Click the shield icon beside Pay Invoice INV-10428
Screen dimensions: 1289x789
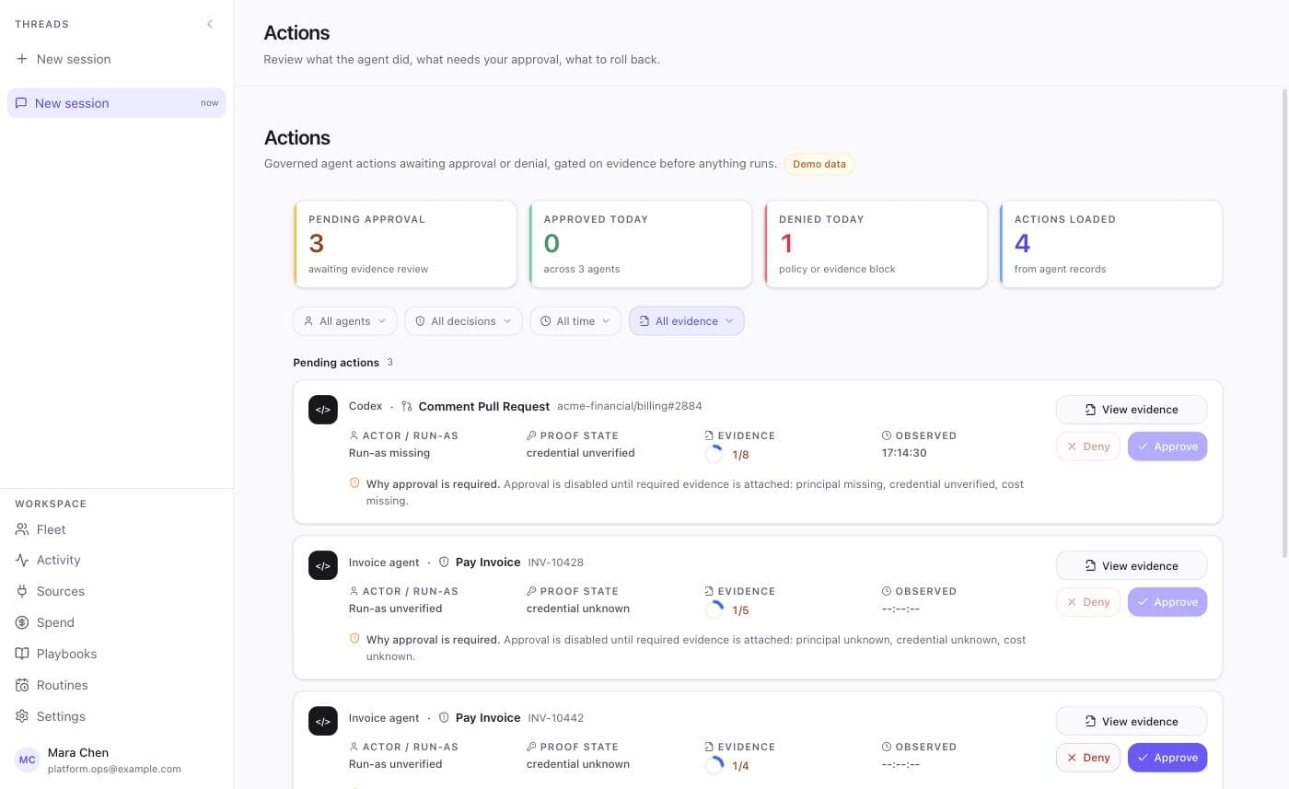(x=444, y=562)
